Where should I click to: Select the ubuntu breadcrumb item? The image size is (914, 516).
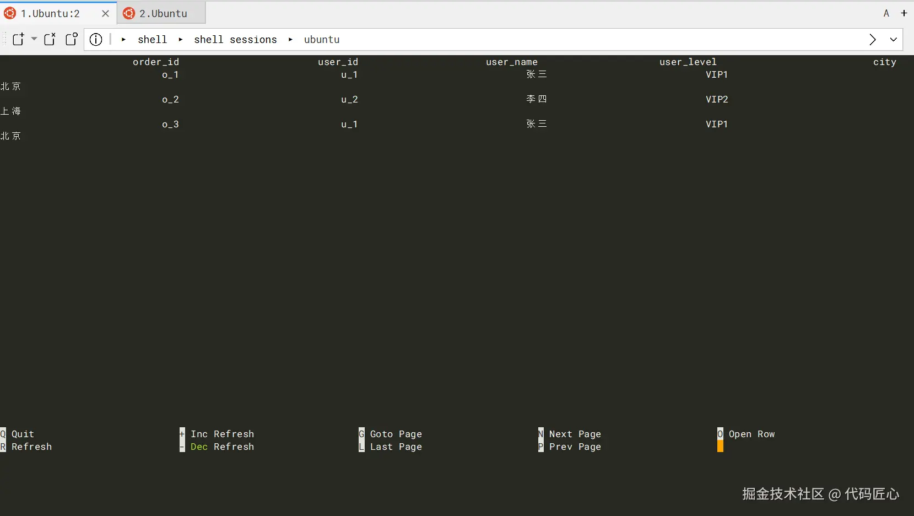pos(322,40)
